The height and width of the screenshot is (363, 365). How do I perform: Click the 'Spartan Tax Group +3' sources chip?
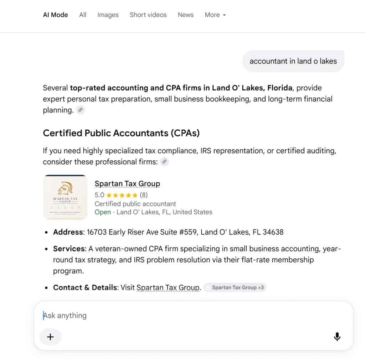pyautogui.click(x=235, y=287)
